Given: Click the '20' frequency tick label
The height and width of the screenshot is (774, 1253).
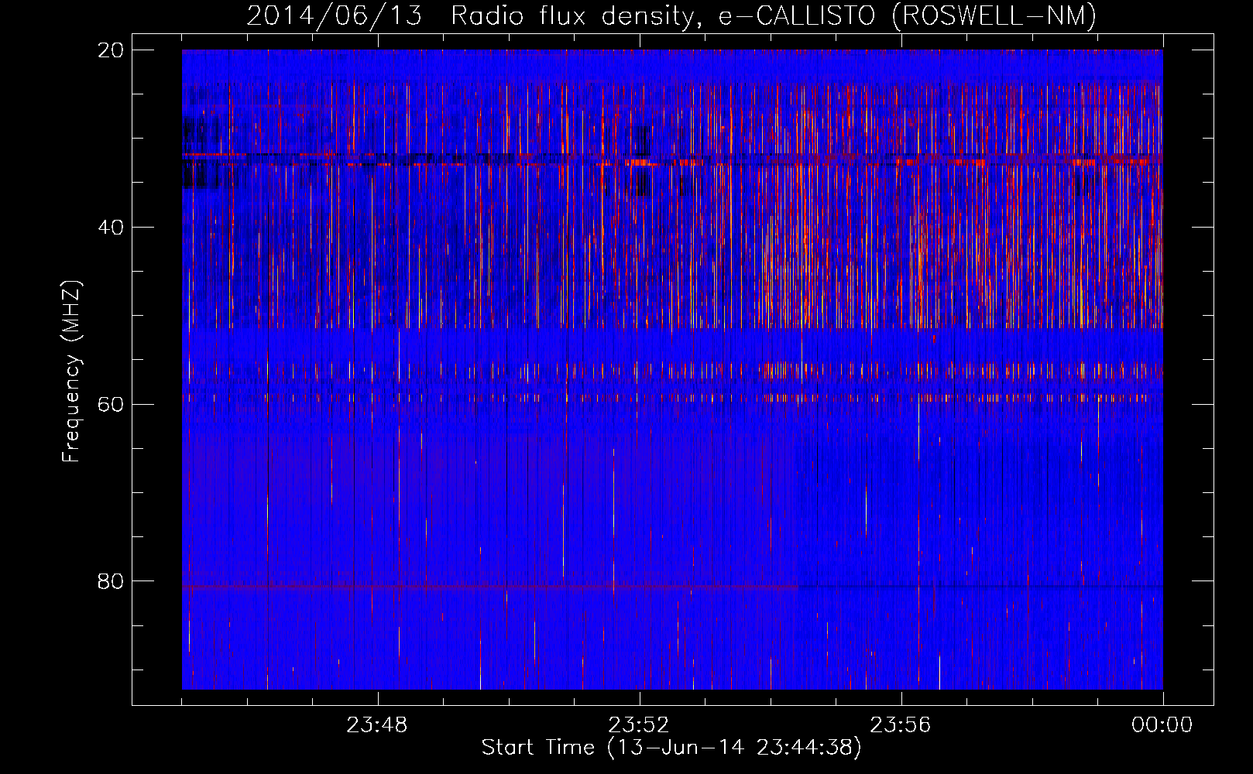Looking at the screenshot, I should (111, 50).
